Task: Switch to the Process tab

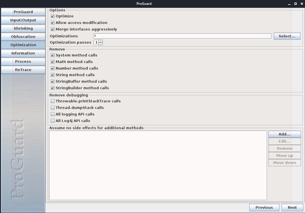Action: point(23,62)
